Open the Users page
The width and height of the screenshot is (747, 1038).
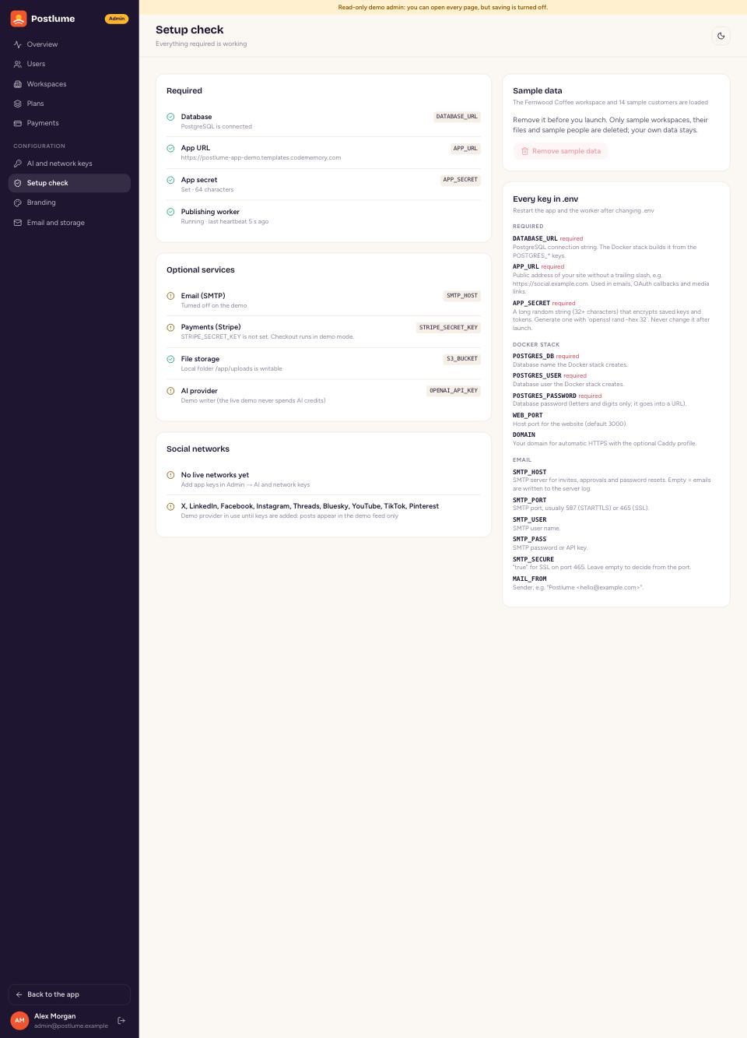click(69, 64)
